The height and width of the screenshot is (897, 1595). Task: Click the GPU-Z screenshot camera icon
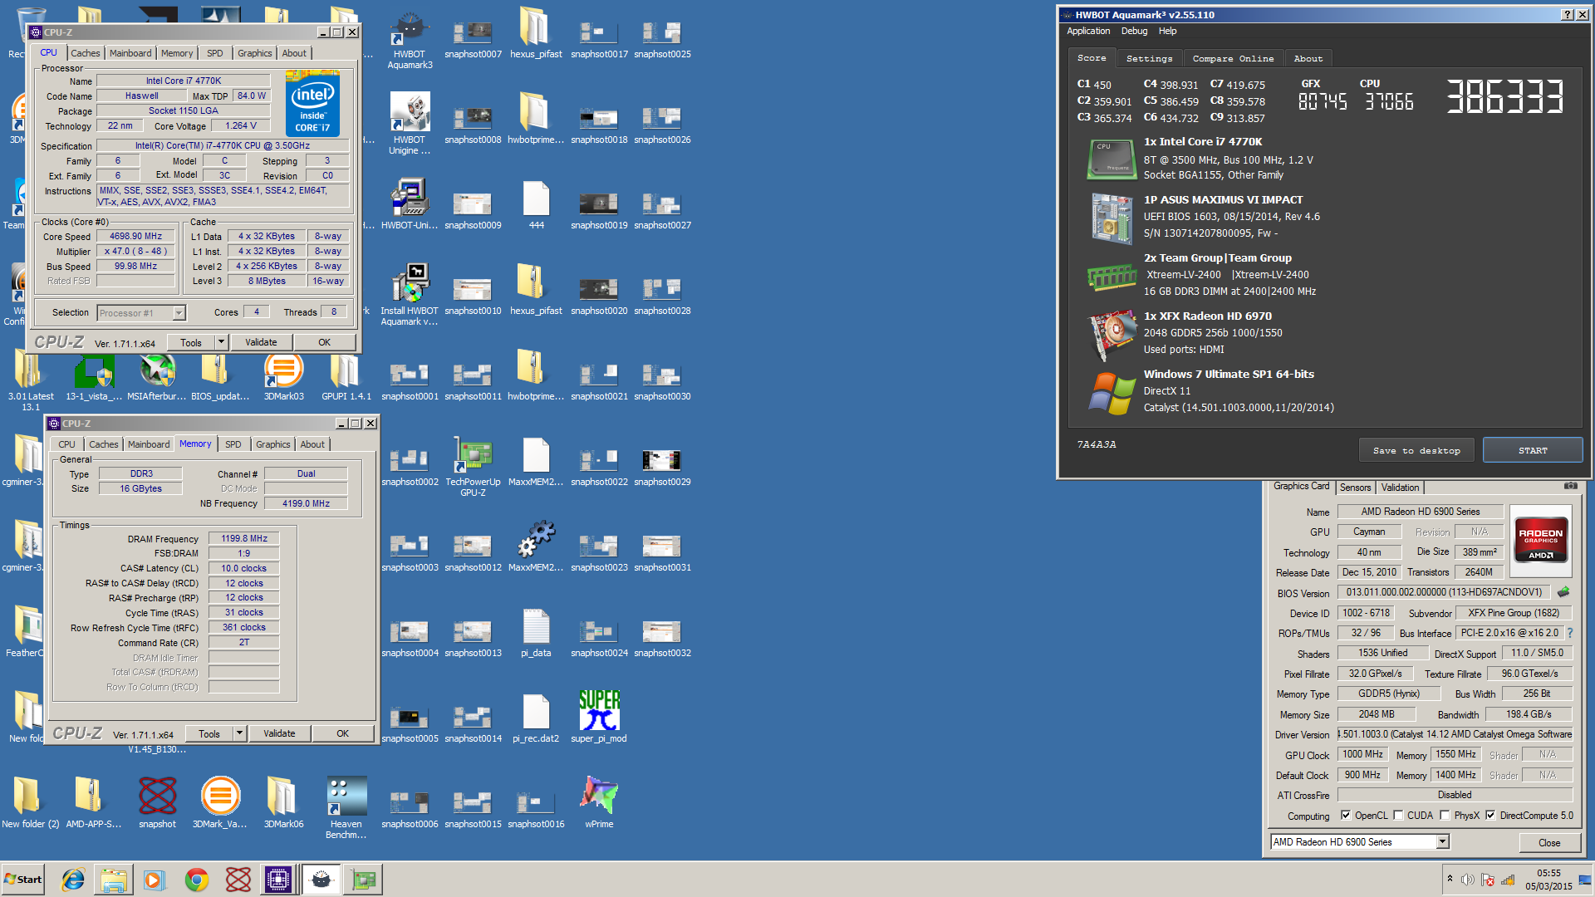(1571, 486)
